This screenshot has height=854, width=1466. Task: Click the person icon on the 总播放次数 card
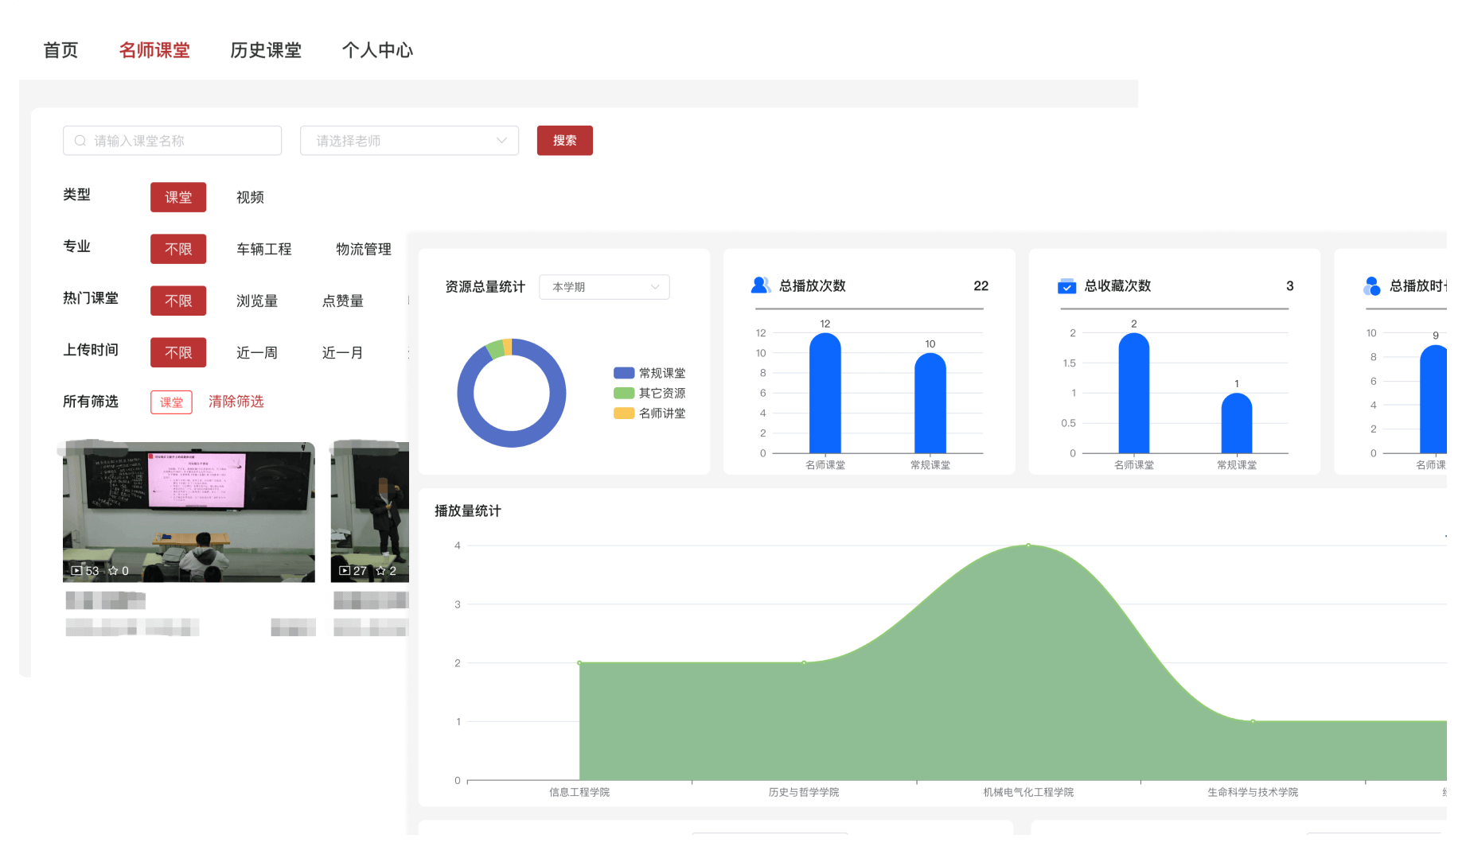760,285
